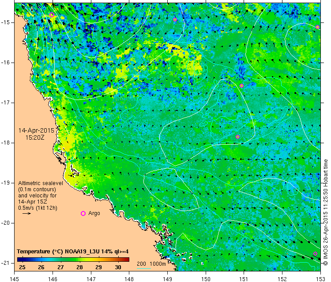Click the longitude axis label '153'
Image resolution: width=331 pixels, height=282 pixels.
coord(320,279)
